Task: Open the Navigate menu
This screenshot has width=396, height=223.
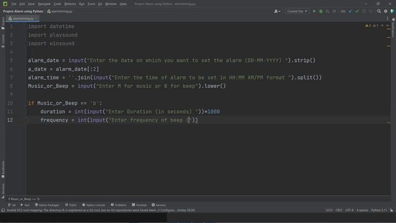Action: [44, 4]
